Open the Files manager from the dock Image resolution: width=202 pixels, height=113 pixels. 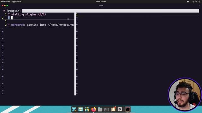click(x=100, y=109)
